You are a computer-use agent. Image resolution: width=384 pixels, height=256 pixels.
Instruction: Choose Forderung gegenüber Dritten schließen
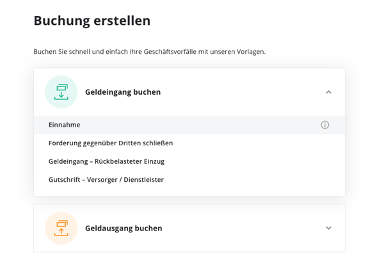click(111, 143)
